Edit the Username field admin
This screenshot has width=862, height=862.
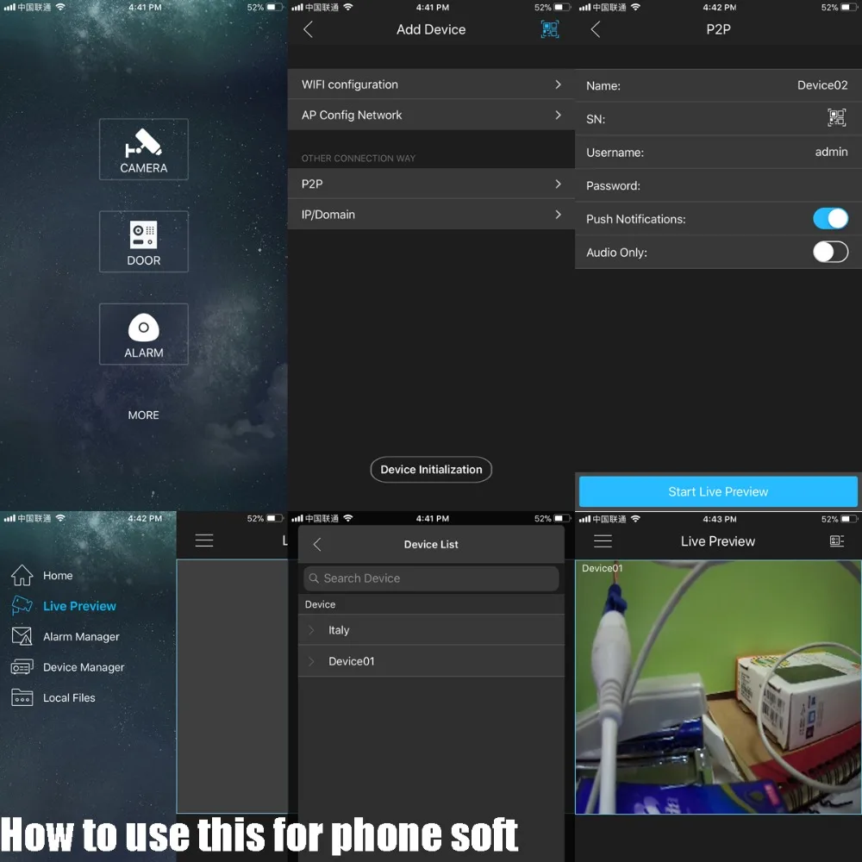(718, 153)
